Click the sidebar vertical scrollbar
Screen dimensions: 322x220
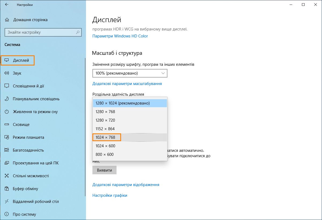85,127
